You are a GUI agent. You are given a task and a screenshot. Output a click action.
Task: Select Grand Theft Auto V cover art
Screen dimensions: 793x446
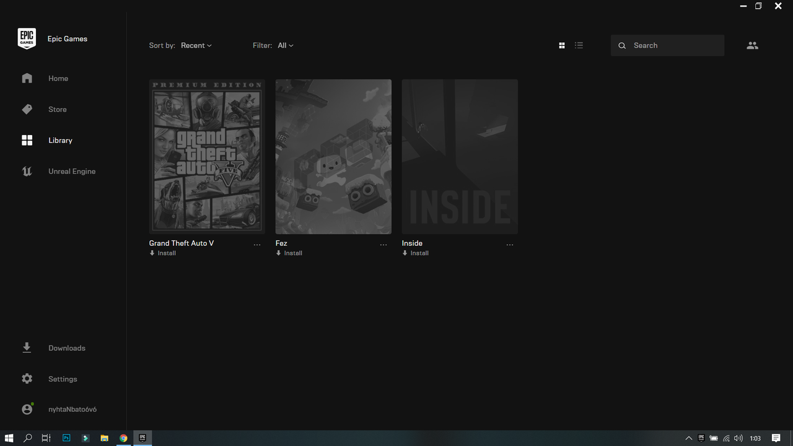(x=207, y=157)
